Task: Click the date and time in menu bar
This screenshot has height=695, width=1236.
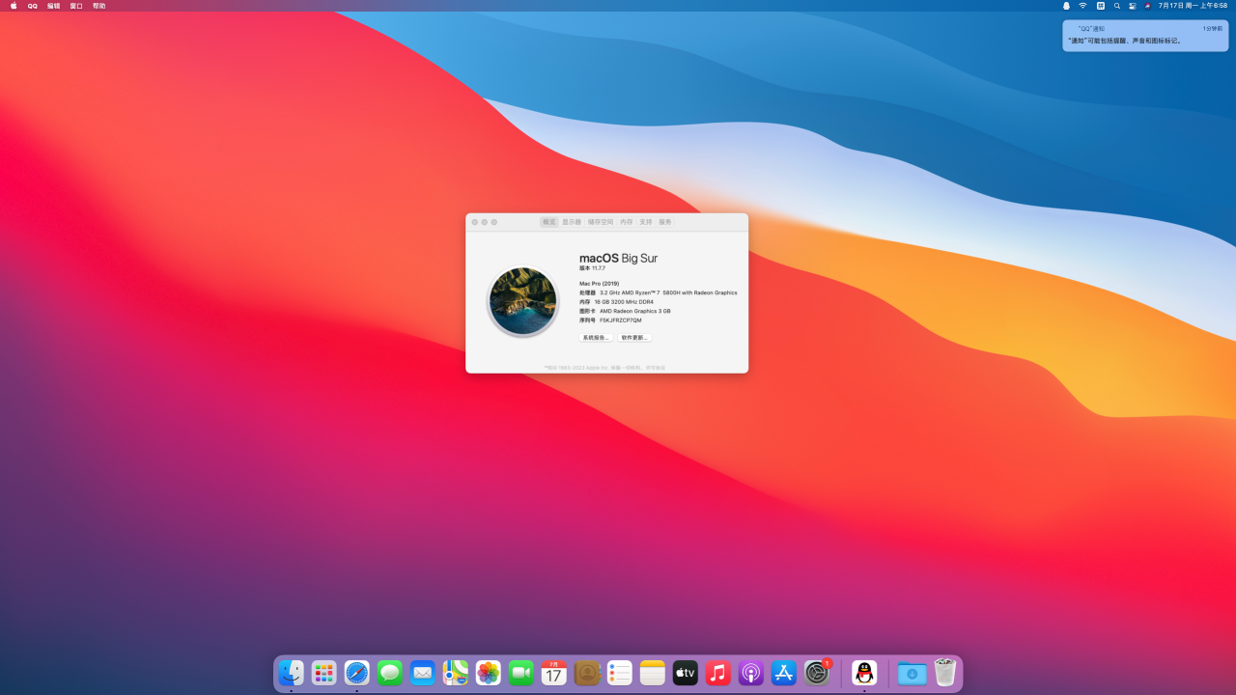Action: pos(1193,6)
